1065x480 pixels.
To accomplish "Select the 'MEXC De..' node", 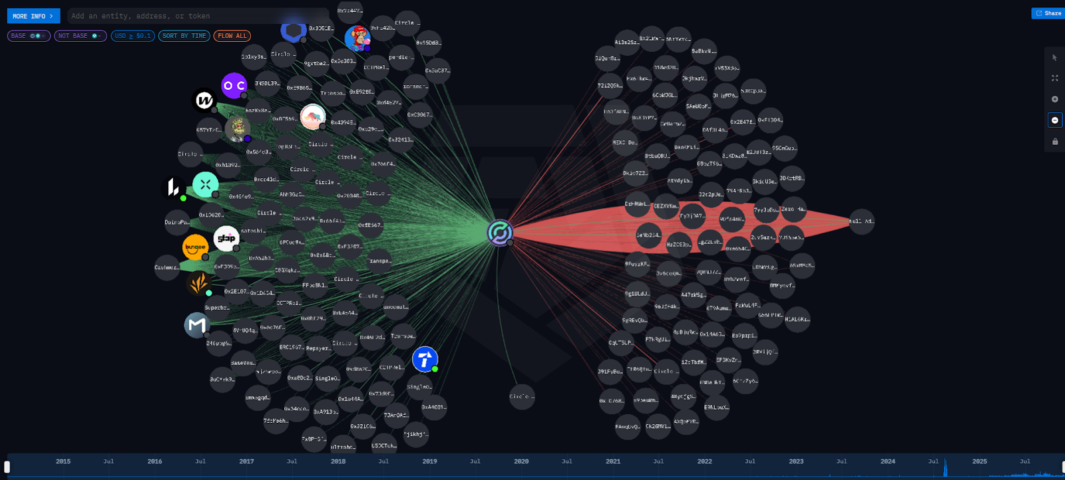I will click(x=625, y=142).
